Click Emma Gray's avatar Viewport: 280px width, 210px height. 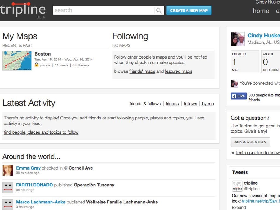(8, 170)
